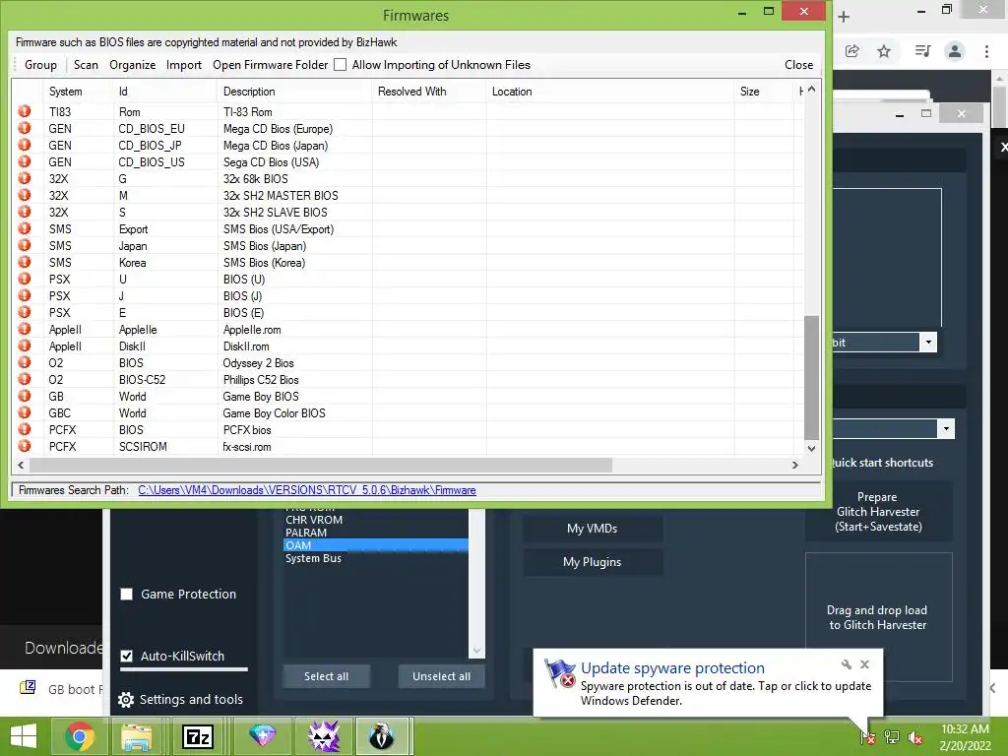The width and height of the screenshot is (1008, 756).
Task: Enable Allow Importing of Unknown Files checkbox
Action: [340, 65]
